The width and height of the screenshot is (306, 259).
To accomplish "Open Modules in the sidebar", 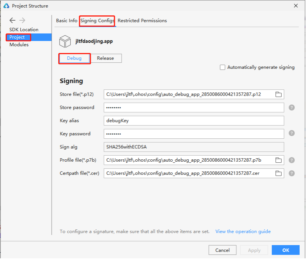I will click(19, 45).
